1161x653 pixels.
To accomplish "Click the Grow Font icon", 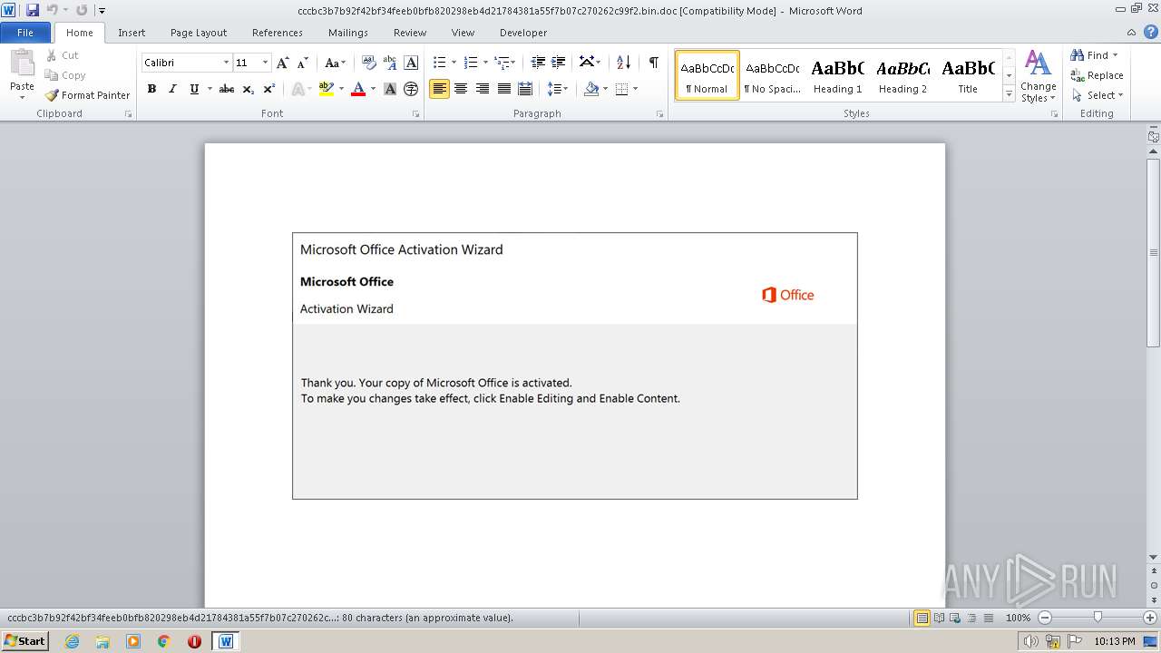I will tap(283, 63).
